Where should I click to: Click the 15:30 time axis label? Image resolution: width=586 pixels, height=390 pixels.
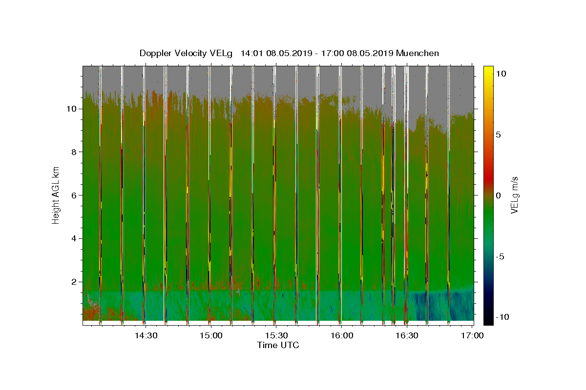(x=276, y=336)
